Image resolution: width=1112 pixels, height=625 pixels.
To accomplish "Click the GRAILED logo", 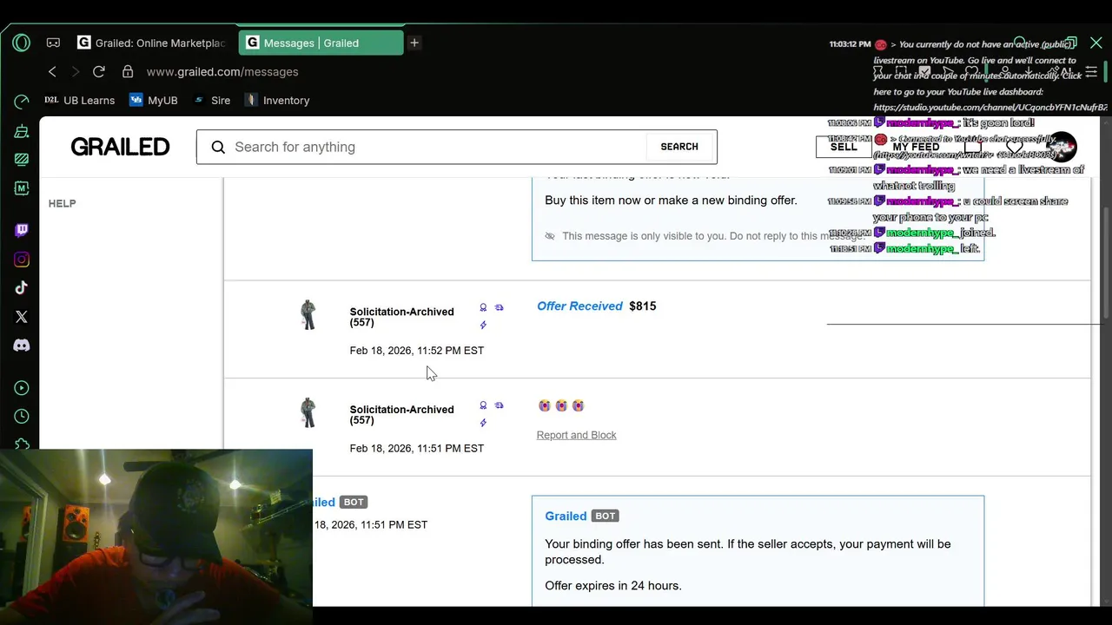I will [120, 147].
